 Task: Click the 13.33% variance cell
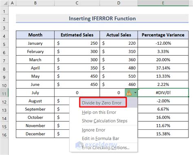pyautogui.click(x=163, y=76)
